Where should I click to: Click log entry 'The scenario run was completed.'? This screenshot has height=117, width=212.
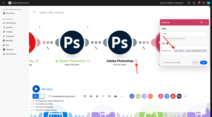point(46,110)
